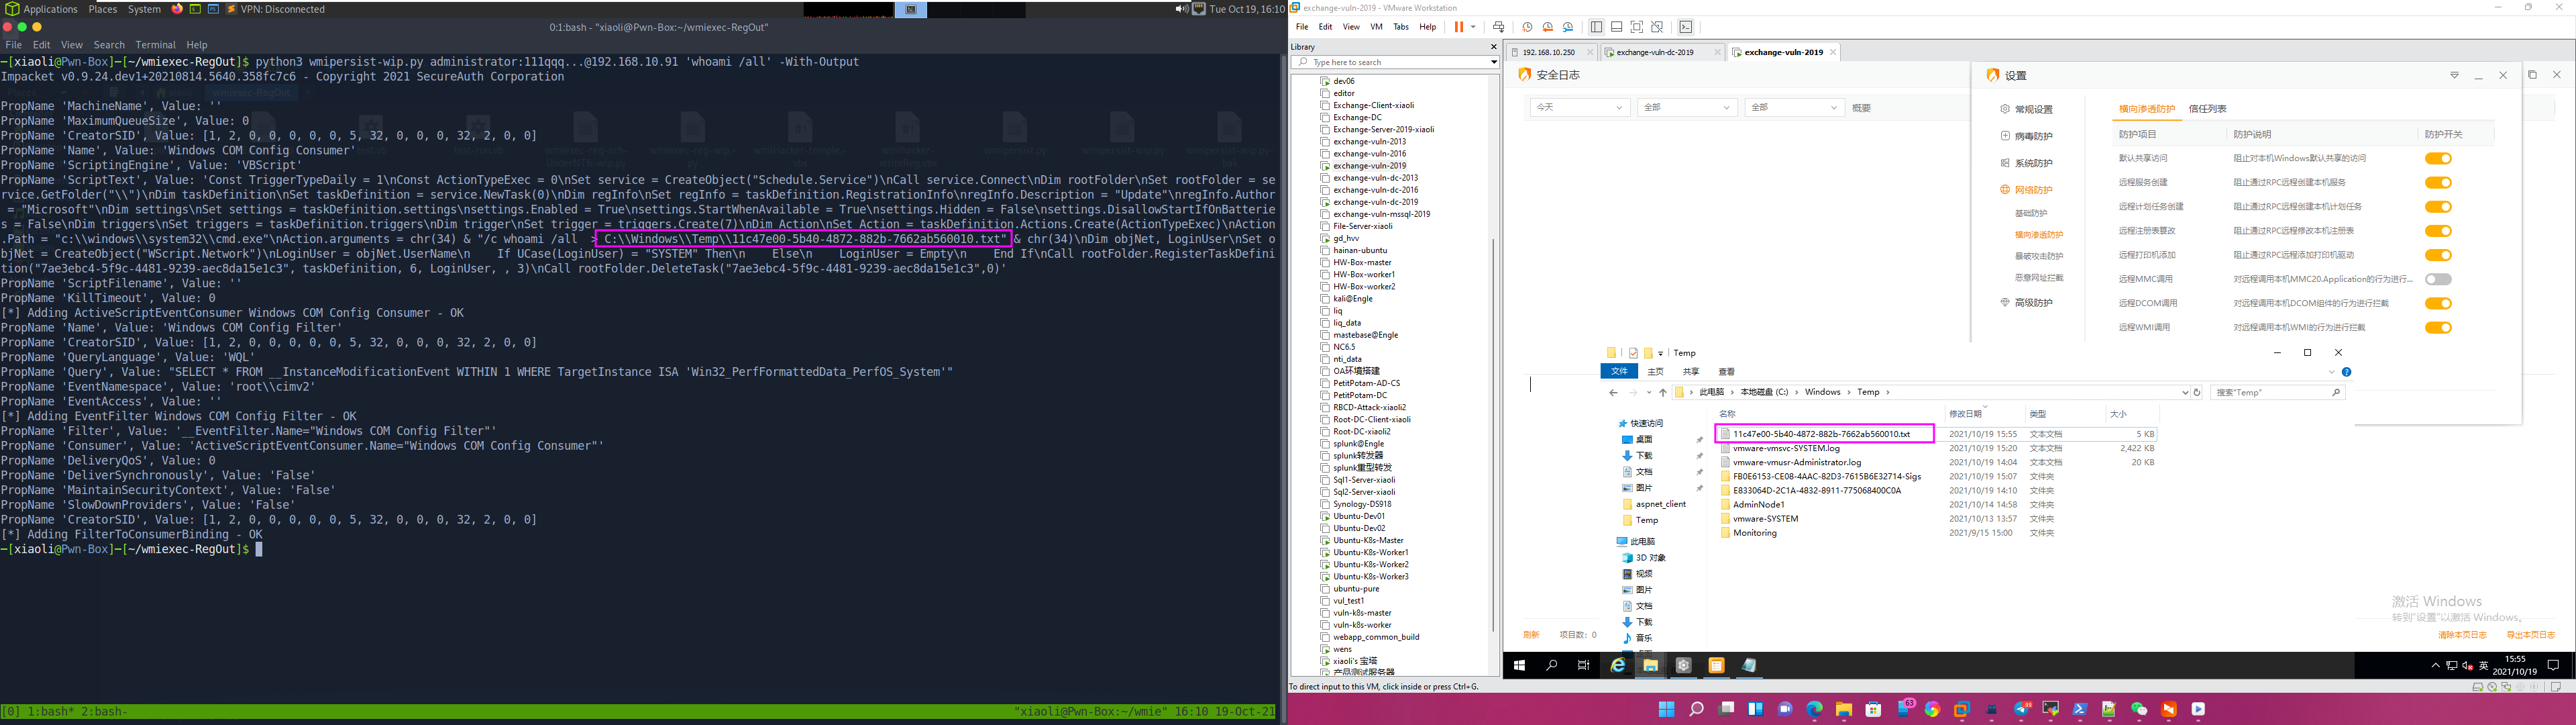Viewport: 2576px width, 725px height.
Task: Toggle VMware thumbnail bar view icon
Action: tap(1616, 27)
